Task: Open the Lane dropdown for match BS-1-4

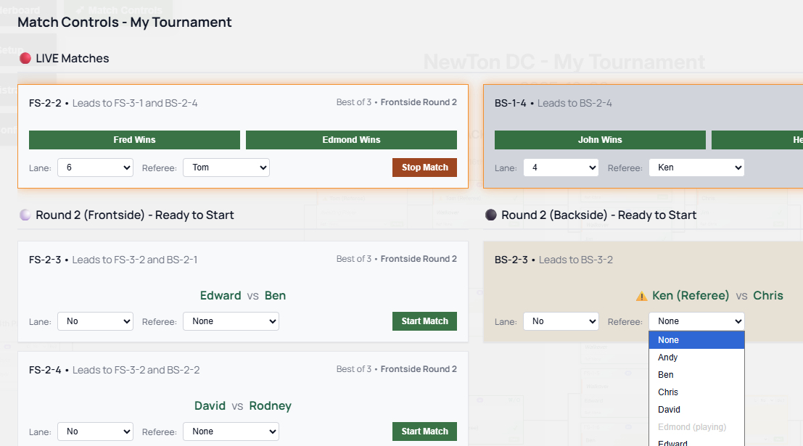Action: [561, 167]
